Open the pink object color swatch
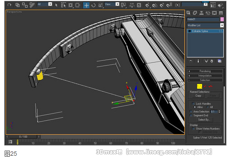 pos(222,19)
